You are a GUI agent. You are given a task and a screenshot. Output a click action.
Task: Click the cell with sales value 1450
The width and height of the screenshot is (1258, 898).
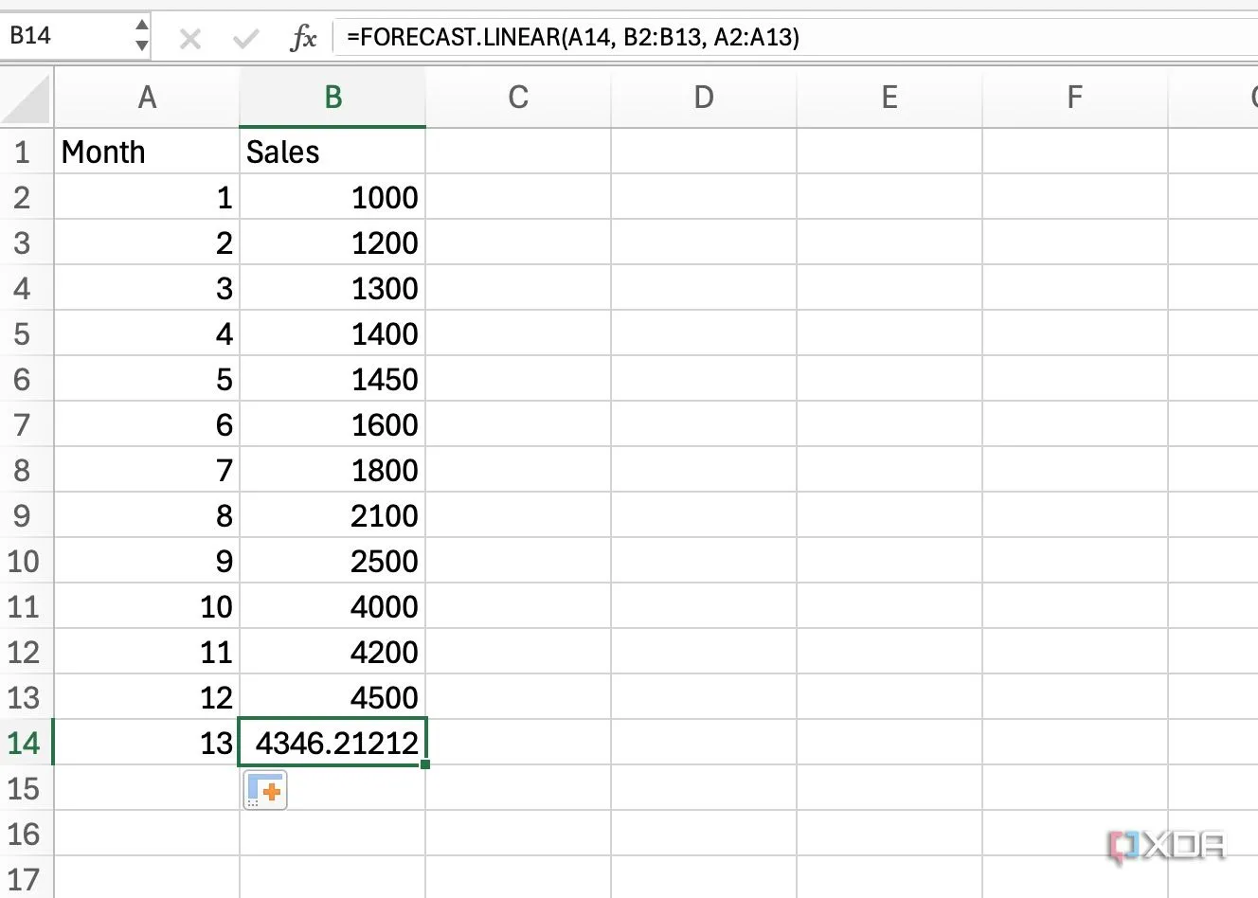point(332,380)
